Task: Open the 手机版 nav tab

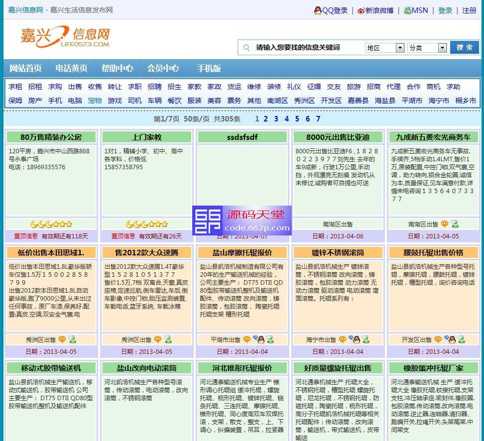Action: pyautogui.click(x=209, y=68)
